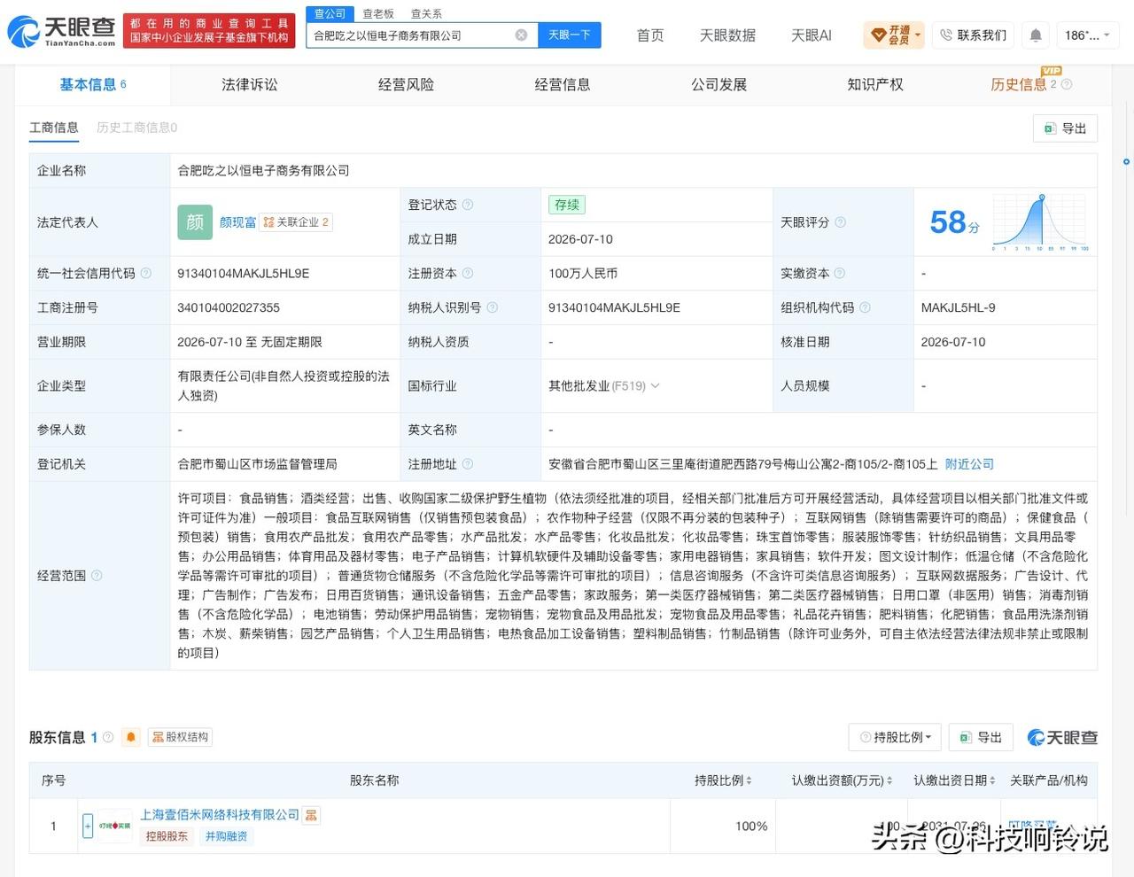The width and height of the screenshot is (1134, 877).
Task: Select the 工商信息 sub-tab
Action: point(54,128)
